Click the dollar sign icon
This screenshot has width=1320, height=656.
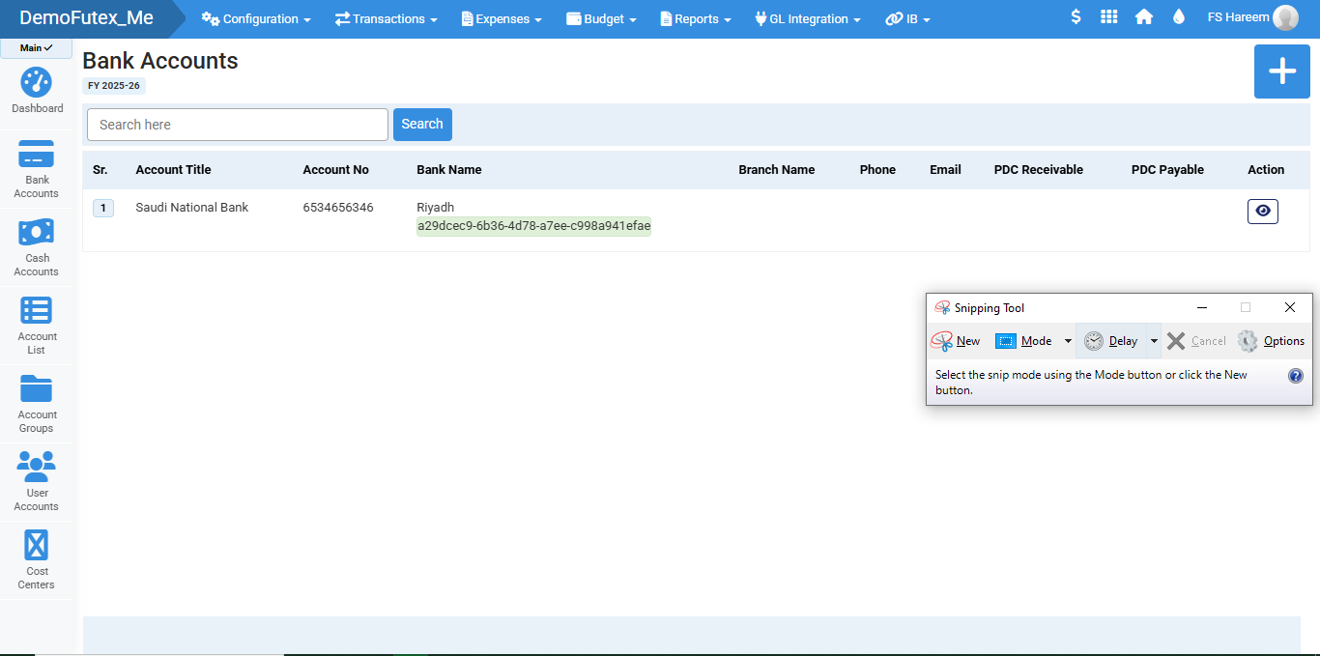pos(1076,17)
